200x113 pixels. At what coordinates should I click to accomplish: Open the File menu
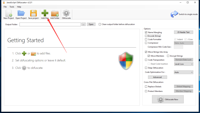pyautogui.click(x=5, y=7)
